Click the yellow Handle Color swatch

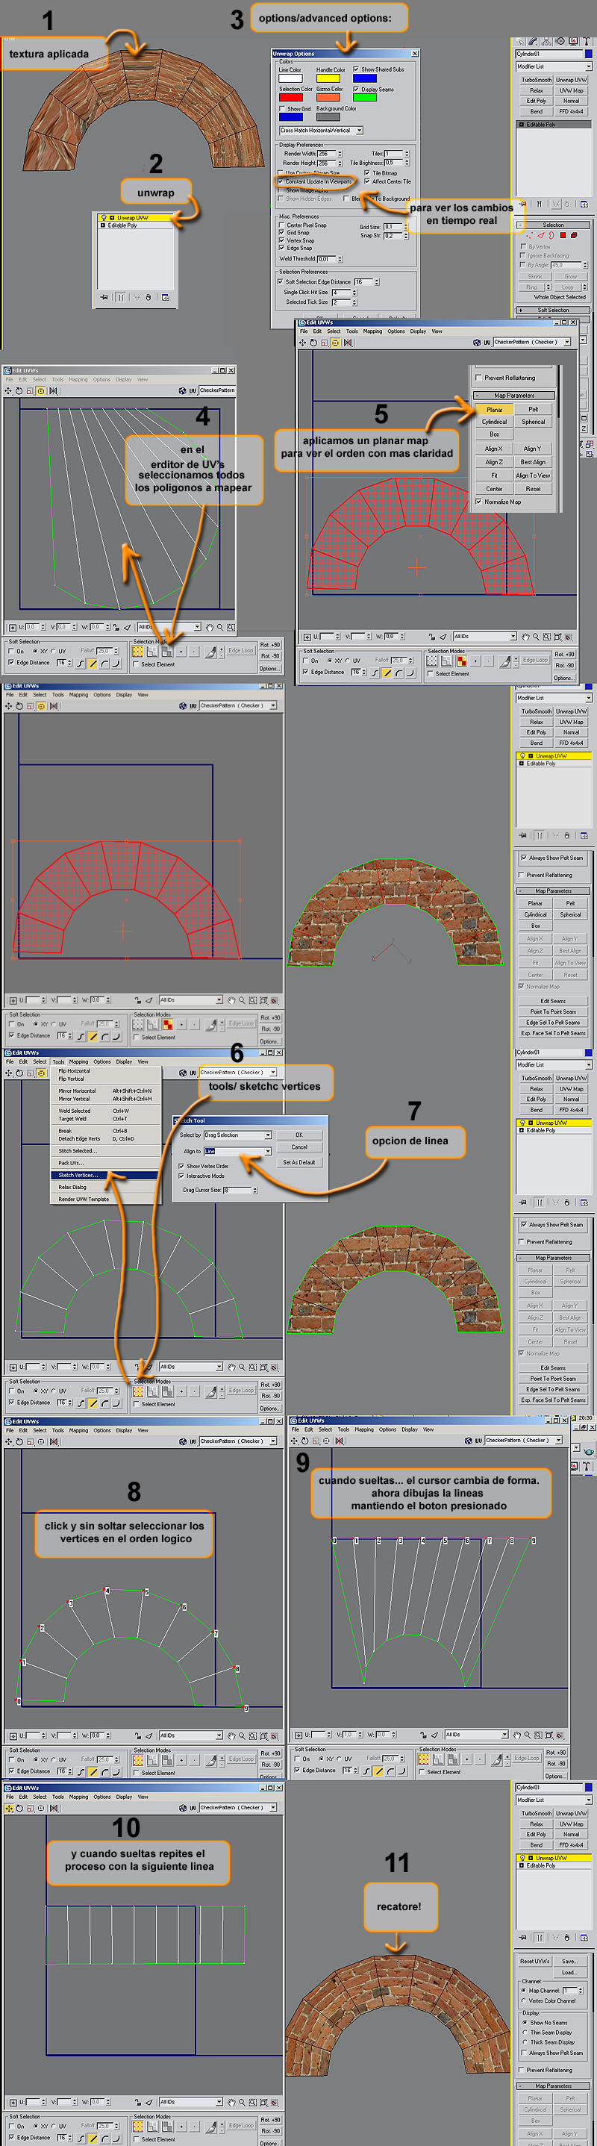[x=328, y=79]
